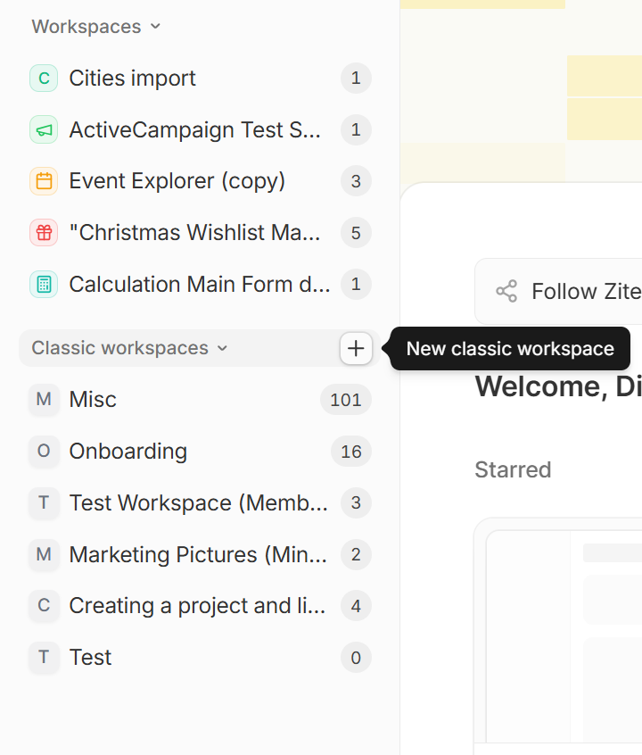Screen dimensions: 642x755
Task: Open Test Workspace (Memb... entry
Action: coord(200,502)
